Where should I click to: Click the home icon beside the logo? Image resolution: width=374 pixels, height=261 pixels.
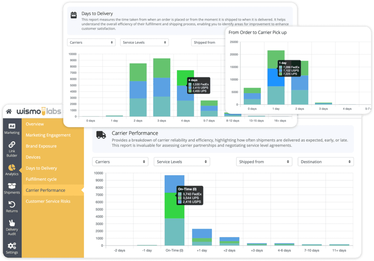click(8, 111)
